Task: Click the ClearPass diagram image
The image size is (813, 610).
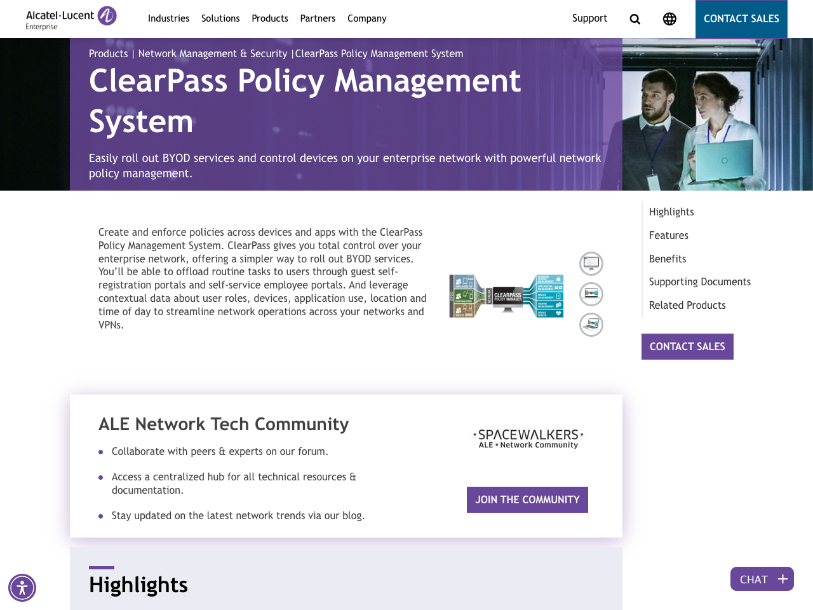Action: pos(506,296)
